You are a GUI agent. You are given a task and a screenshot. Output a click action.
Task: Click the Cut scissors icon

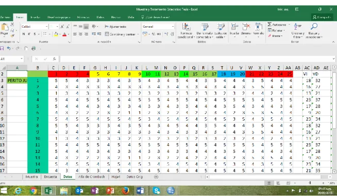pos(12,25)
